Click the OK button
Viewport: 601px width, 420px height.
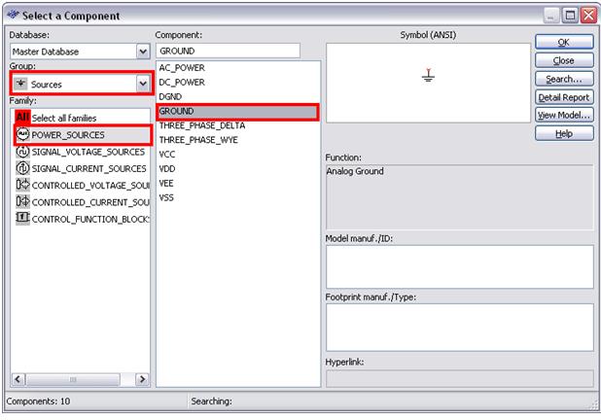pos(564,42)
